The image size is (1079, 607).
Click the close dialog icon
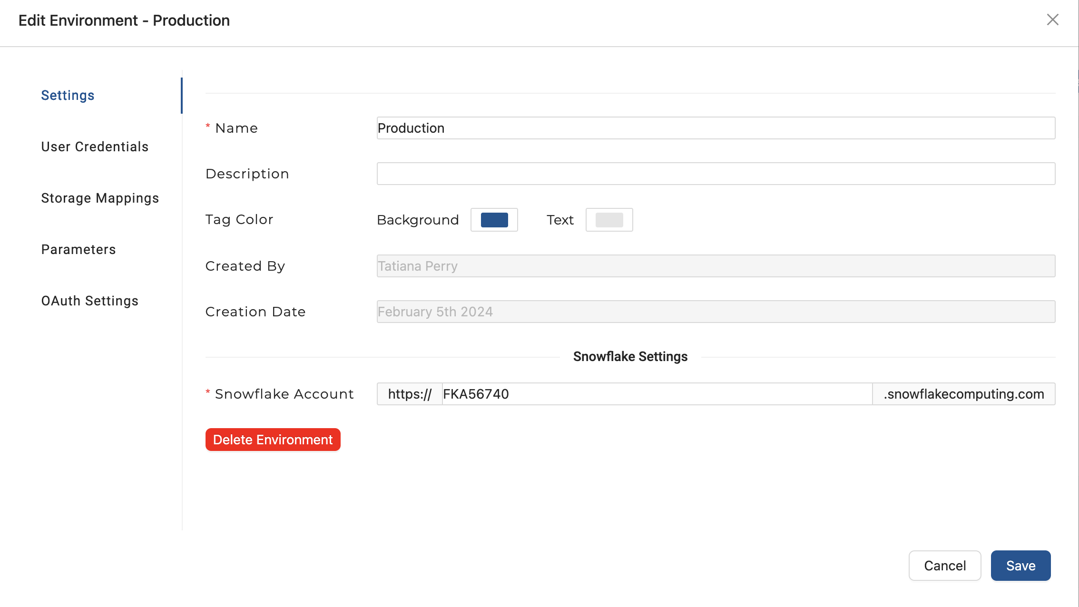click(1052, 20)
